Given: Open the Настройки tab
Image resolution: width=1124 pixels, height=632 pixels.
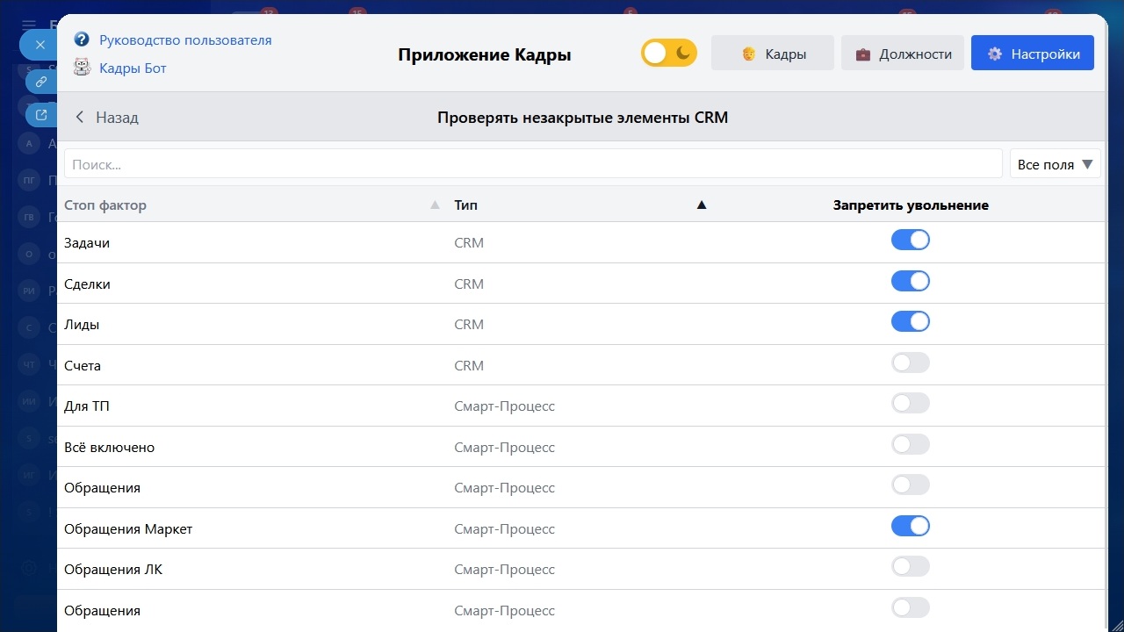Looking at the screenshot, I should click(x=1032, y=54).
